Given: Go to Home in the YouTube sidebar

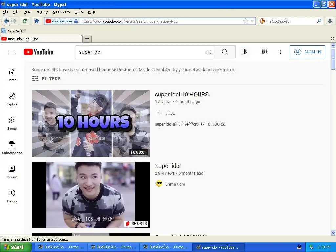Looking at the screenshot, I should click(x=12, y=75).
